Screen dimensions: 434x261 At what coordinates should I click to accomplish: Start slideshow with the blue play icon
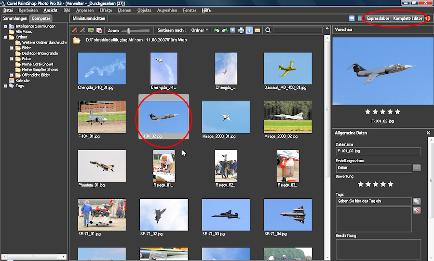(x=233, y=30)
